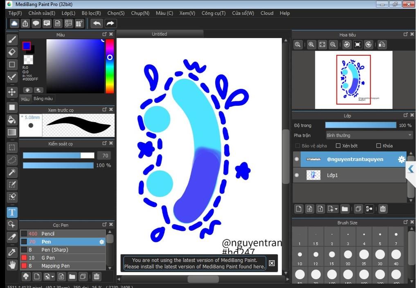The width and height of the screenshot is (419, 288).
Task: Select the Brush tool in left toolbar
Action: (x=12, y=40)
